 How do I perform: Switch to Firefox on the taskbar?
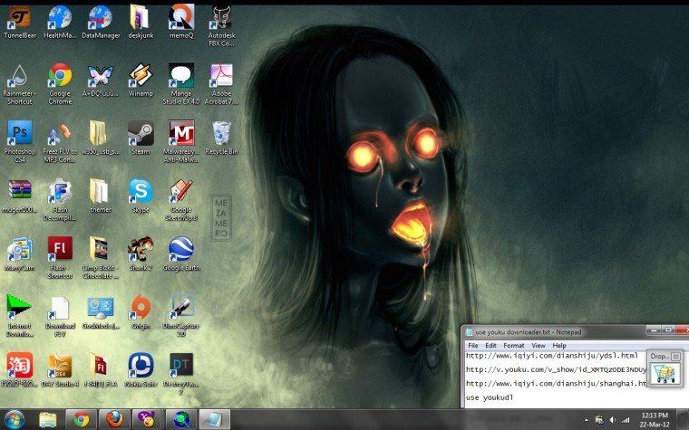114,419
